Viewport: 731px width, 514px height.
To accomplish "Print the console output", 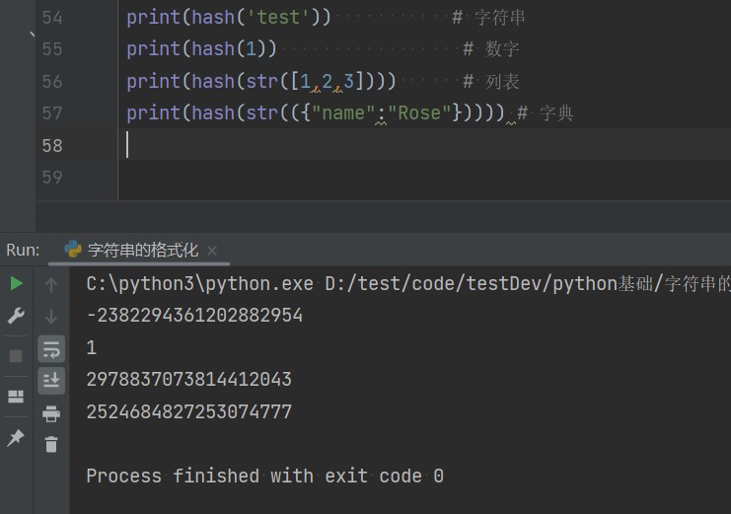I will (x=51, y=413).
